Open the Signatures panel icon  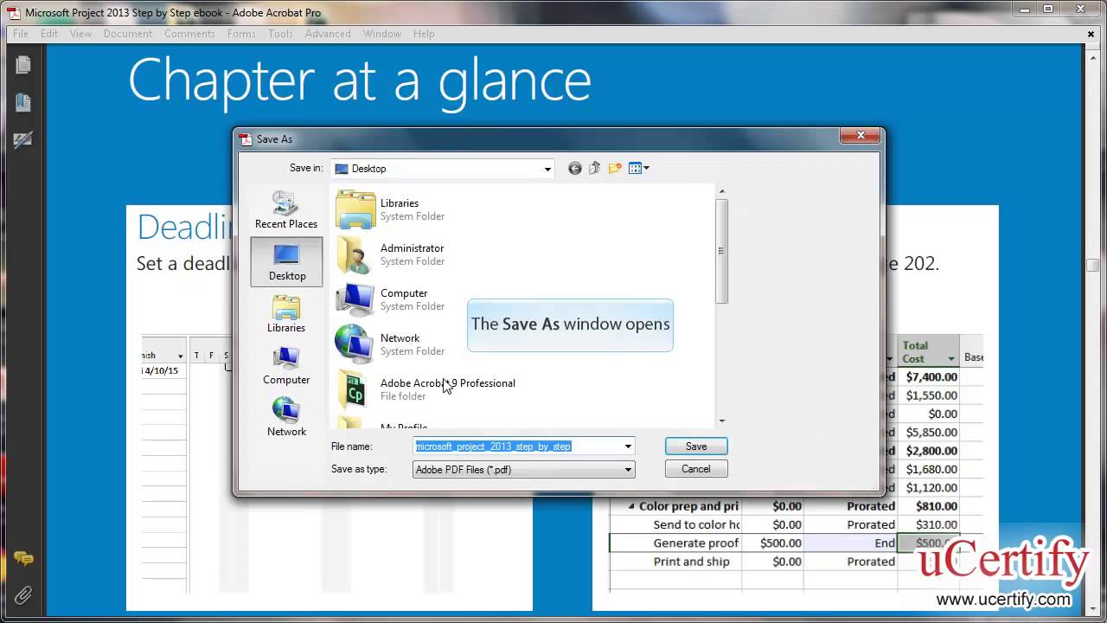point(23,140)
